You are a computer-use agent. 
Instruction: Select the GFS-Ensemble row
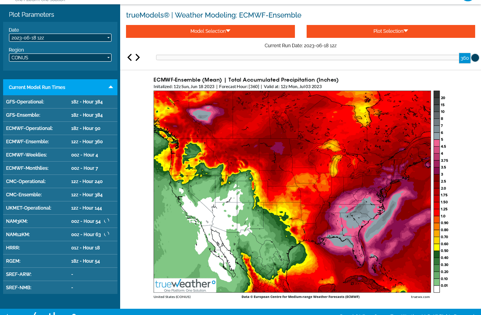pyautogui.click(x=60, y=115)
